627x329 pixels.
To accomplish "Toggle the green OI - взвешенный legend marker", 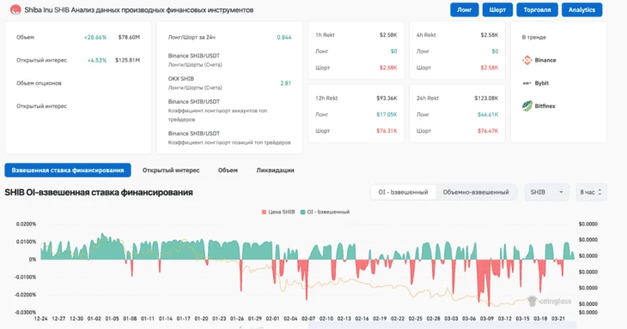I will (x=302, y=212).
